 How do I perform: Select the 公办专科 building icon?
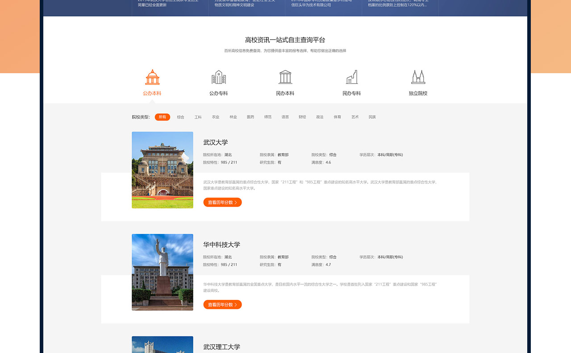coord(219,77)
